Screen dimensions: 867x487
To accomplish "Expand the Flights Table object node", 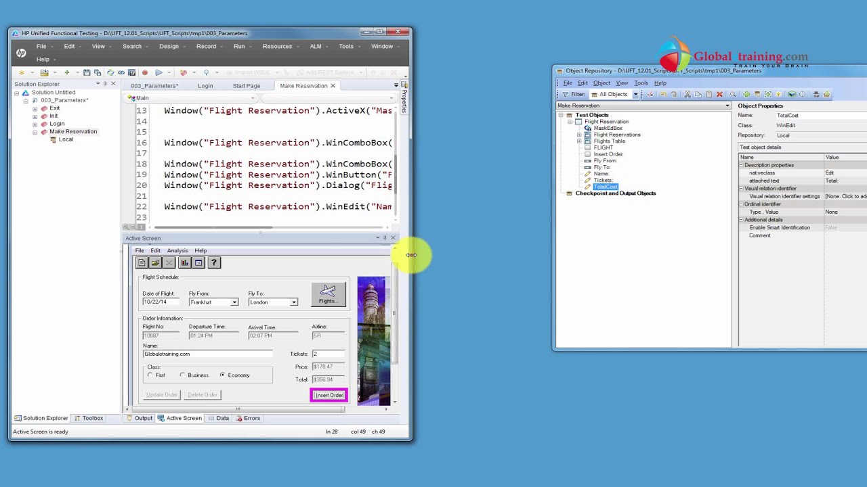I will [579, 141].
